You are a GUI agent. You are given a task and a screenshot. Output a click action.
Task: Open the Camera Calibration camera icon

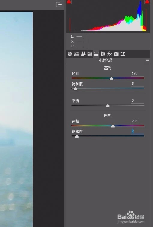116,54
